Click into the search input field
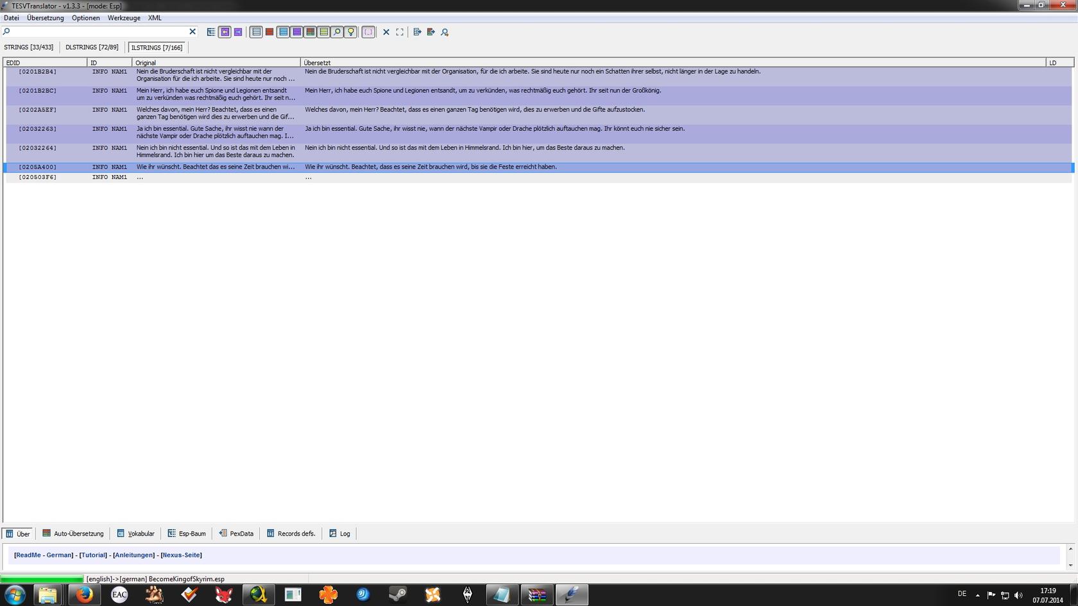 click(96, 31)
